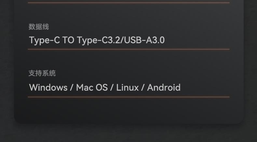The height and width of the screenshot is (142, 257).
Task: Click the divider line under supported systems
Action: [x=128, y=97]
